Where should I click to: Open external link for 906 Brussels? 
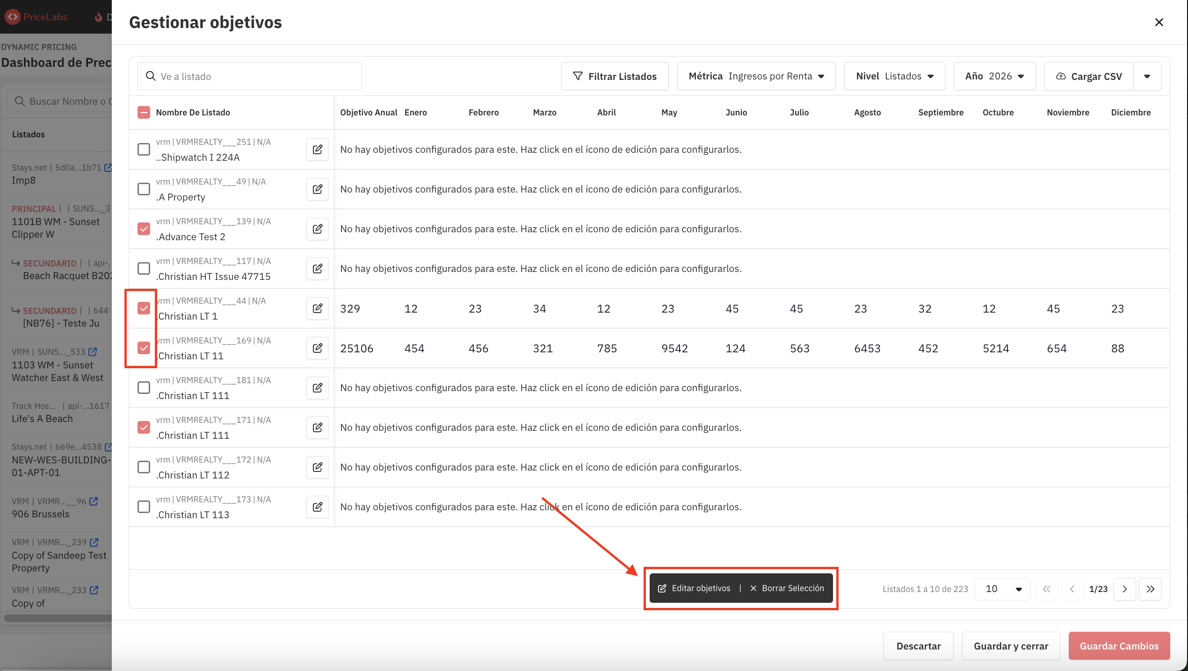coord(94,501)
